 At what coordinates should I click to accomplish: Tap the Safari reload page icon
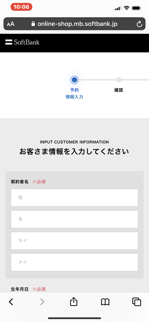click(x=139, y=24)
